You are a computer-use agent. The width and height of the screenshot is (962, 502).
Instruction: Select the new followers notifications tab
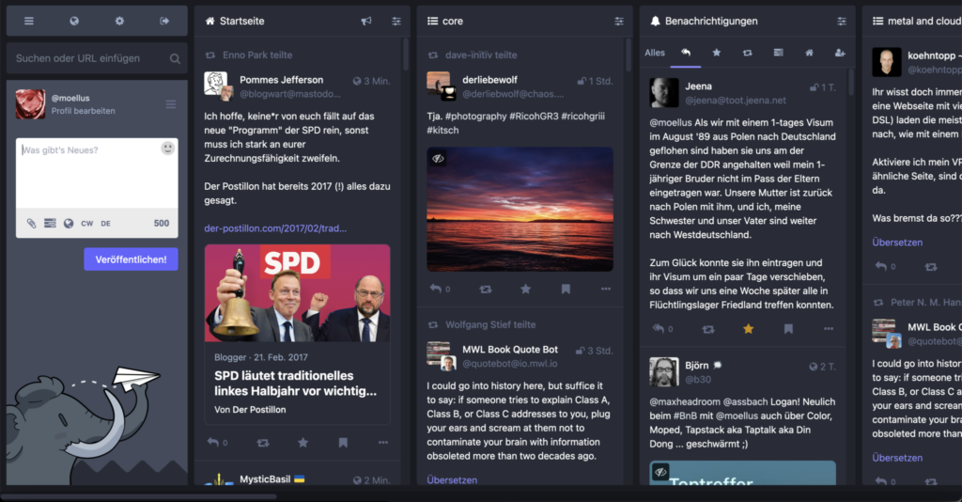[840, 53]
